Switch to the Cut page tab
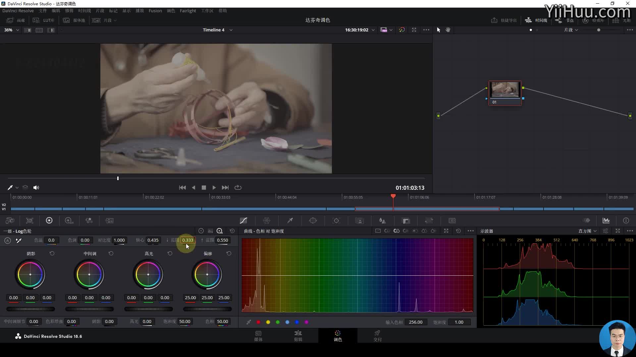The width and height of the screenshot is (636, 357). [298, 336]
